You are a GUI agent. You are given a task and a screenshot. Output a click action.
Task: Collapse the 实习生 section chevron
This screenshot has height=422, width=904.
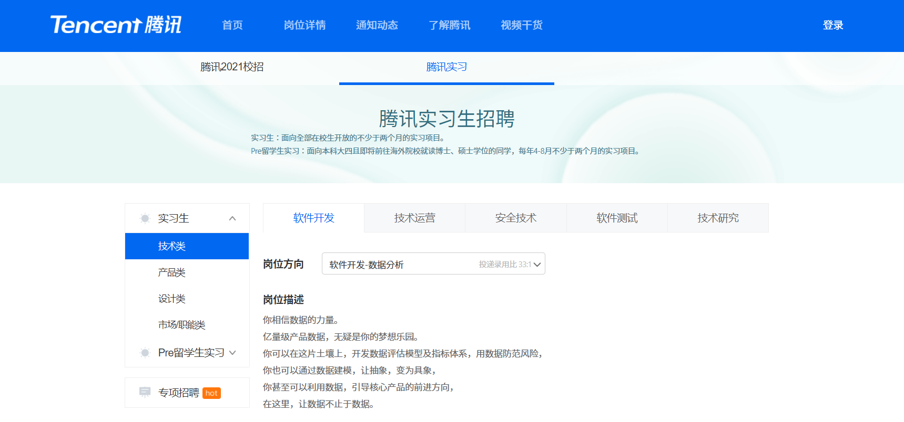click(232, 218)
